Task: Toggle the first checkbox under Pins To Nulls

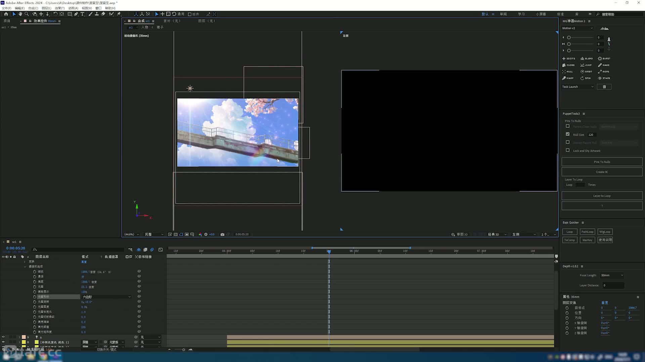Action: (x=568, y=126)
